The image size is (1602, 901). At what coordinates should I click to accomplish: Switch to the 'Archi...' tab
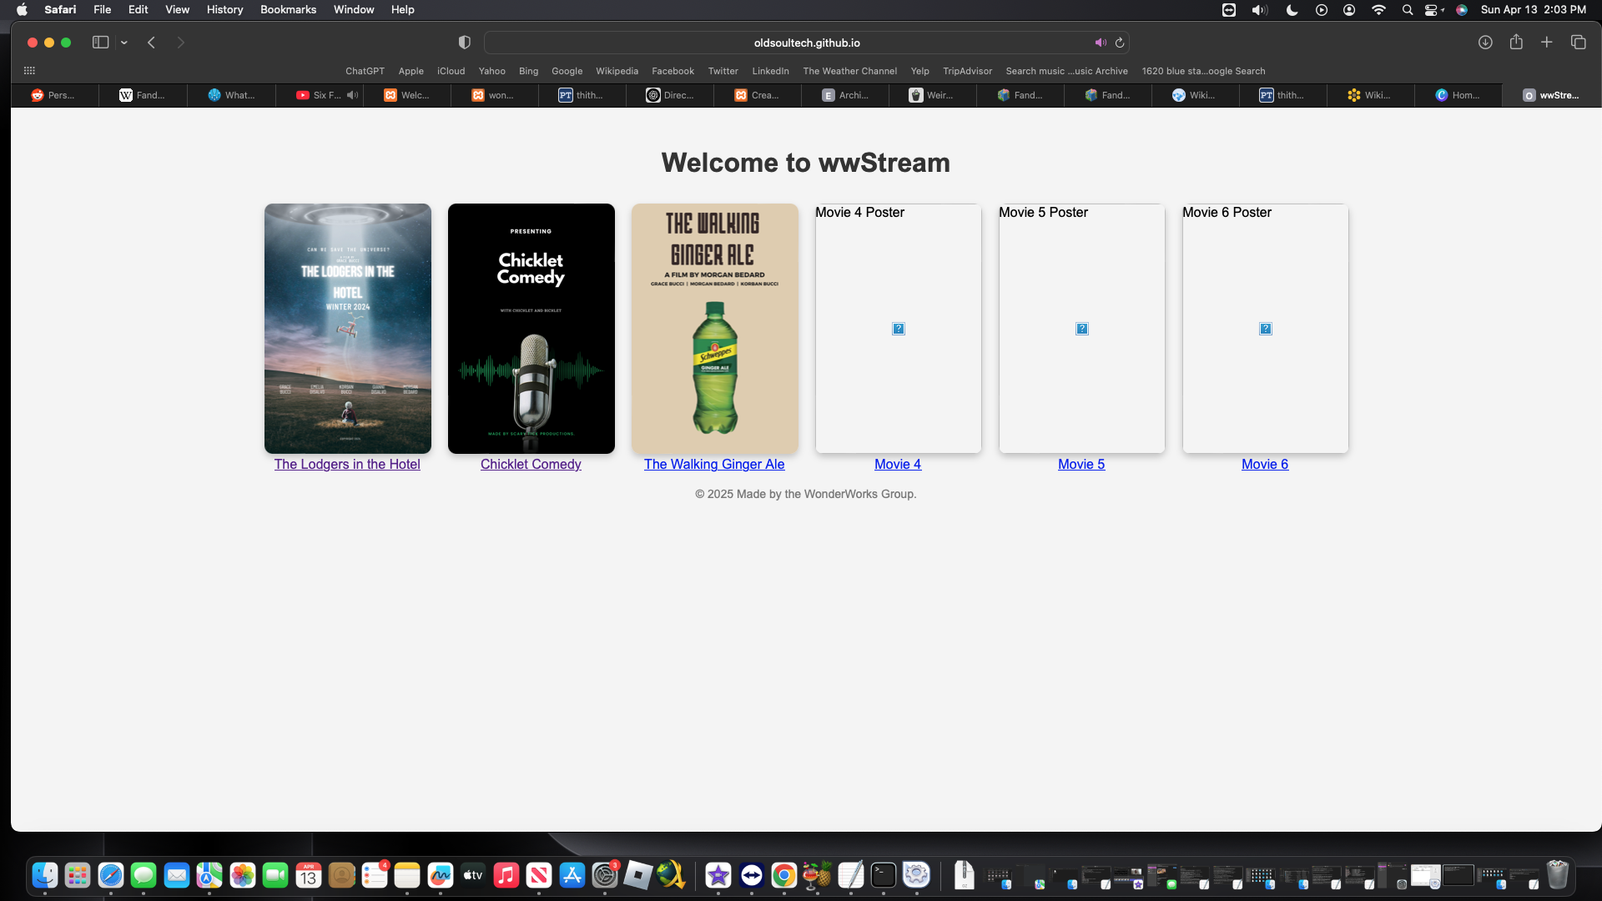click(844, 95)
